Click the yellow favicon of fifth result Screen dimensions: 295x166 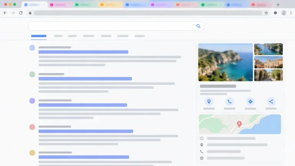tap(32, 153)
